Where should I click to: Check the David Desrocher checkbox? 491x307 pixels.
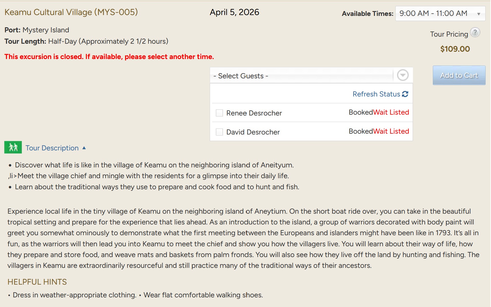point(219,132)
